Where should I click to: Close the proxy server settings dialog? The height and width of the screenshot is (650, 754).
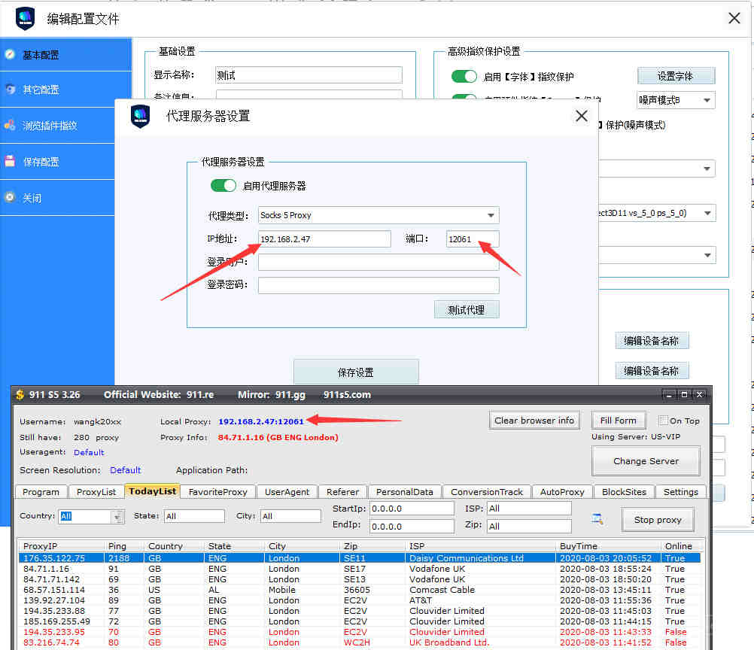[582, 116]
